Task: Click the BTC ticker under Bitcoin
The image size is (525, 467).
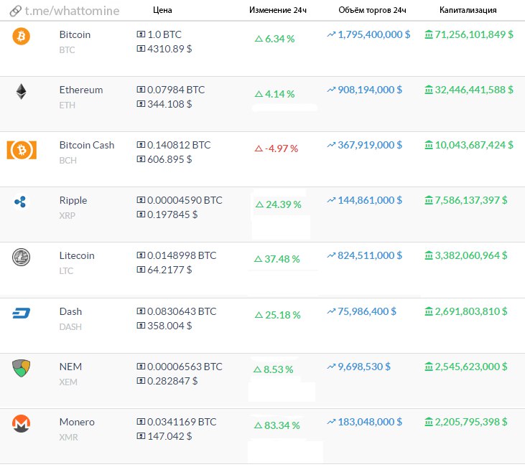Action: click(x=67, y=49)
